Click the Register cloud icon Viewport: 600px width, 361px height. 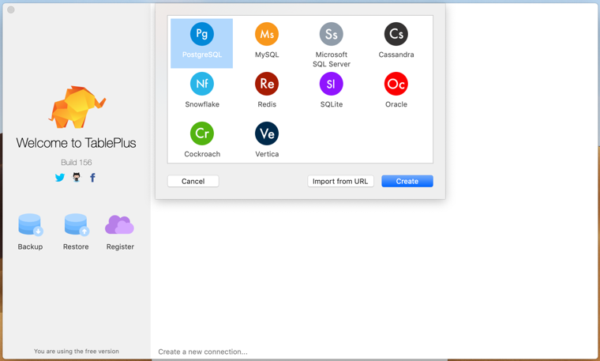120,225
